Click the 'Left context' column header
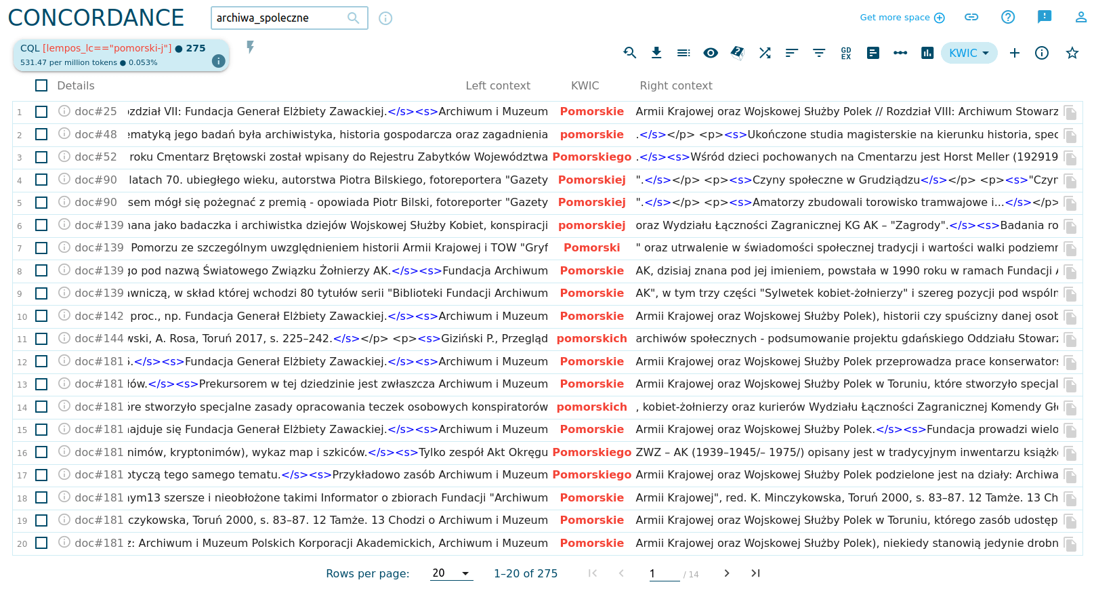The height and width of the screenshot is (595, 1094). (x=498, y=86)
